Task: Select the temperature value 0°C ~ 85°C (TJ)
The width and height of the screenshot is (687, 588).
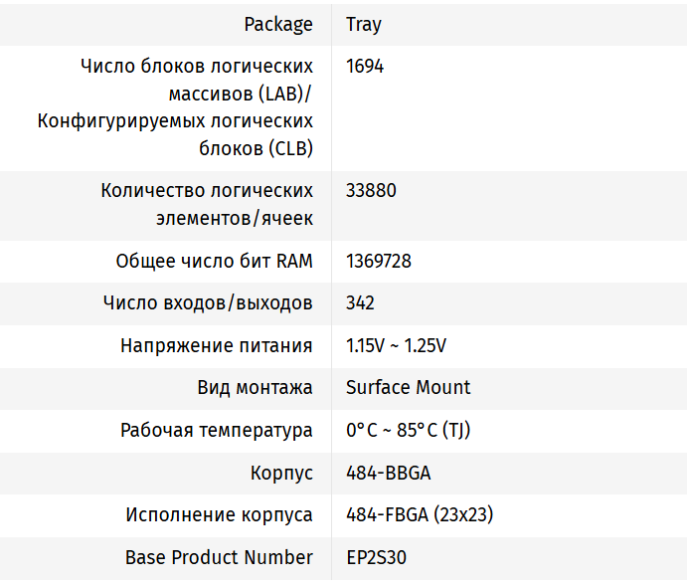Action: tap(408, 431)
